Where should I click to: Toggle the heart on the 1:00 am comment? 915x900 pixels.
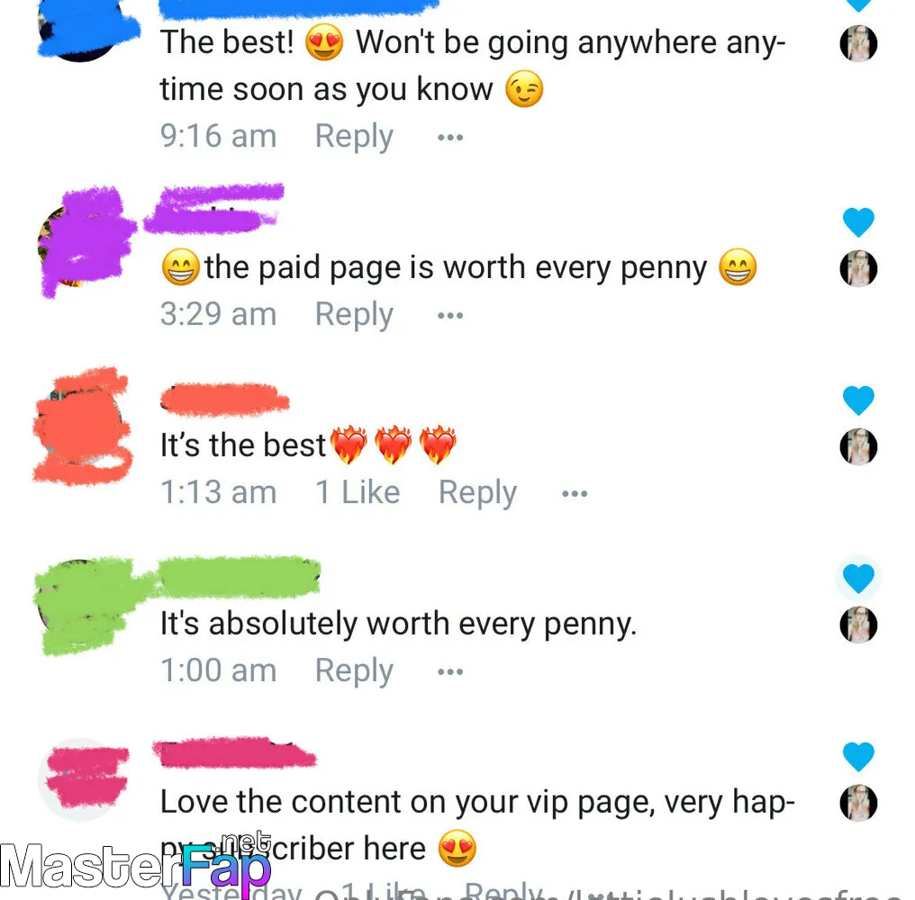pyautogui.click(x=857, y=578)
